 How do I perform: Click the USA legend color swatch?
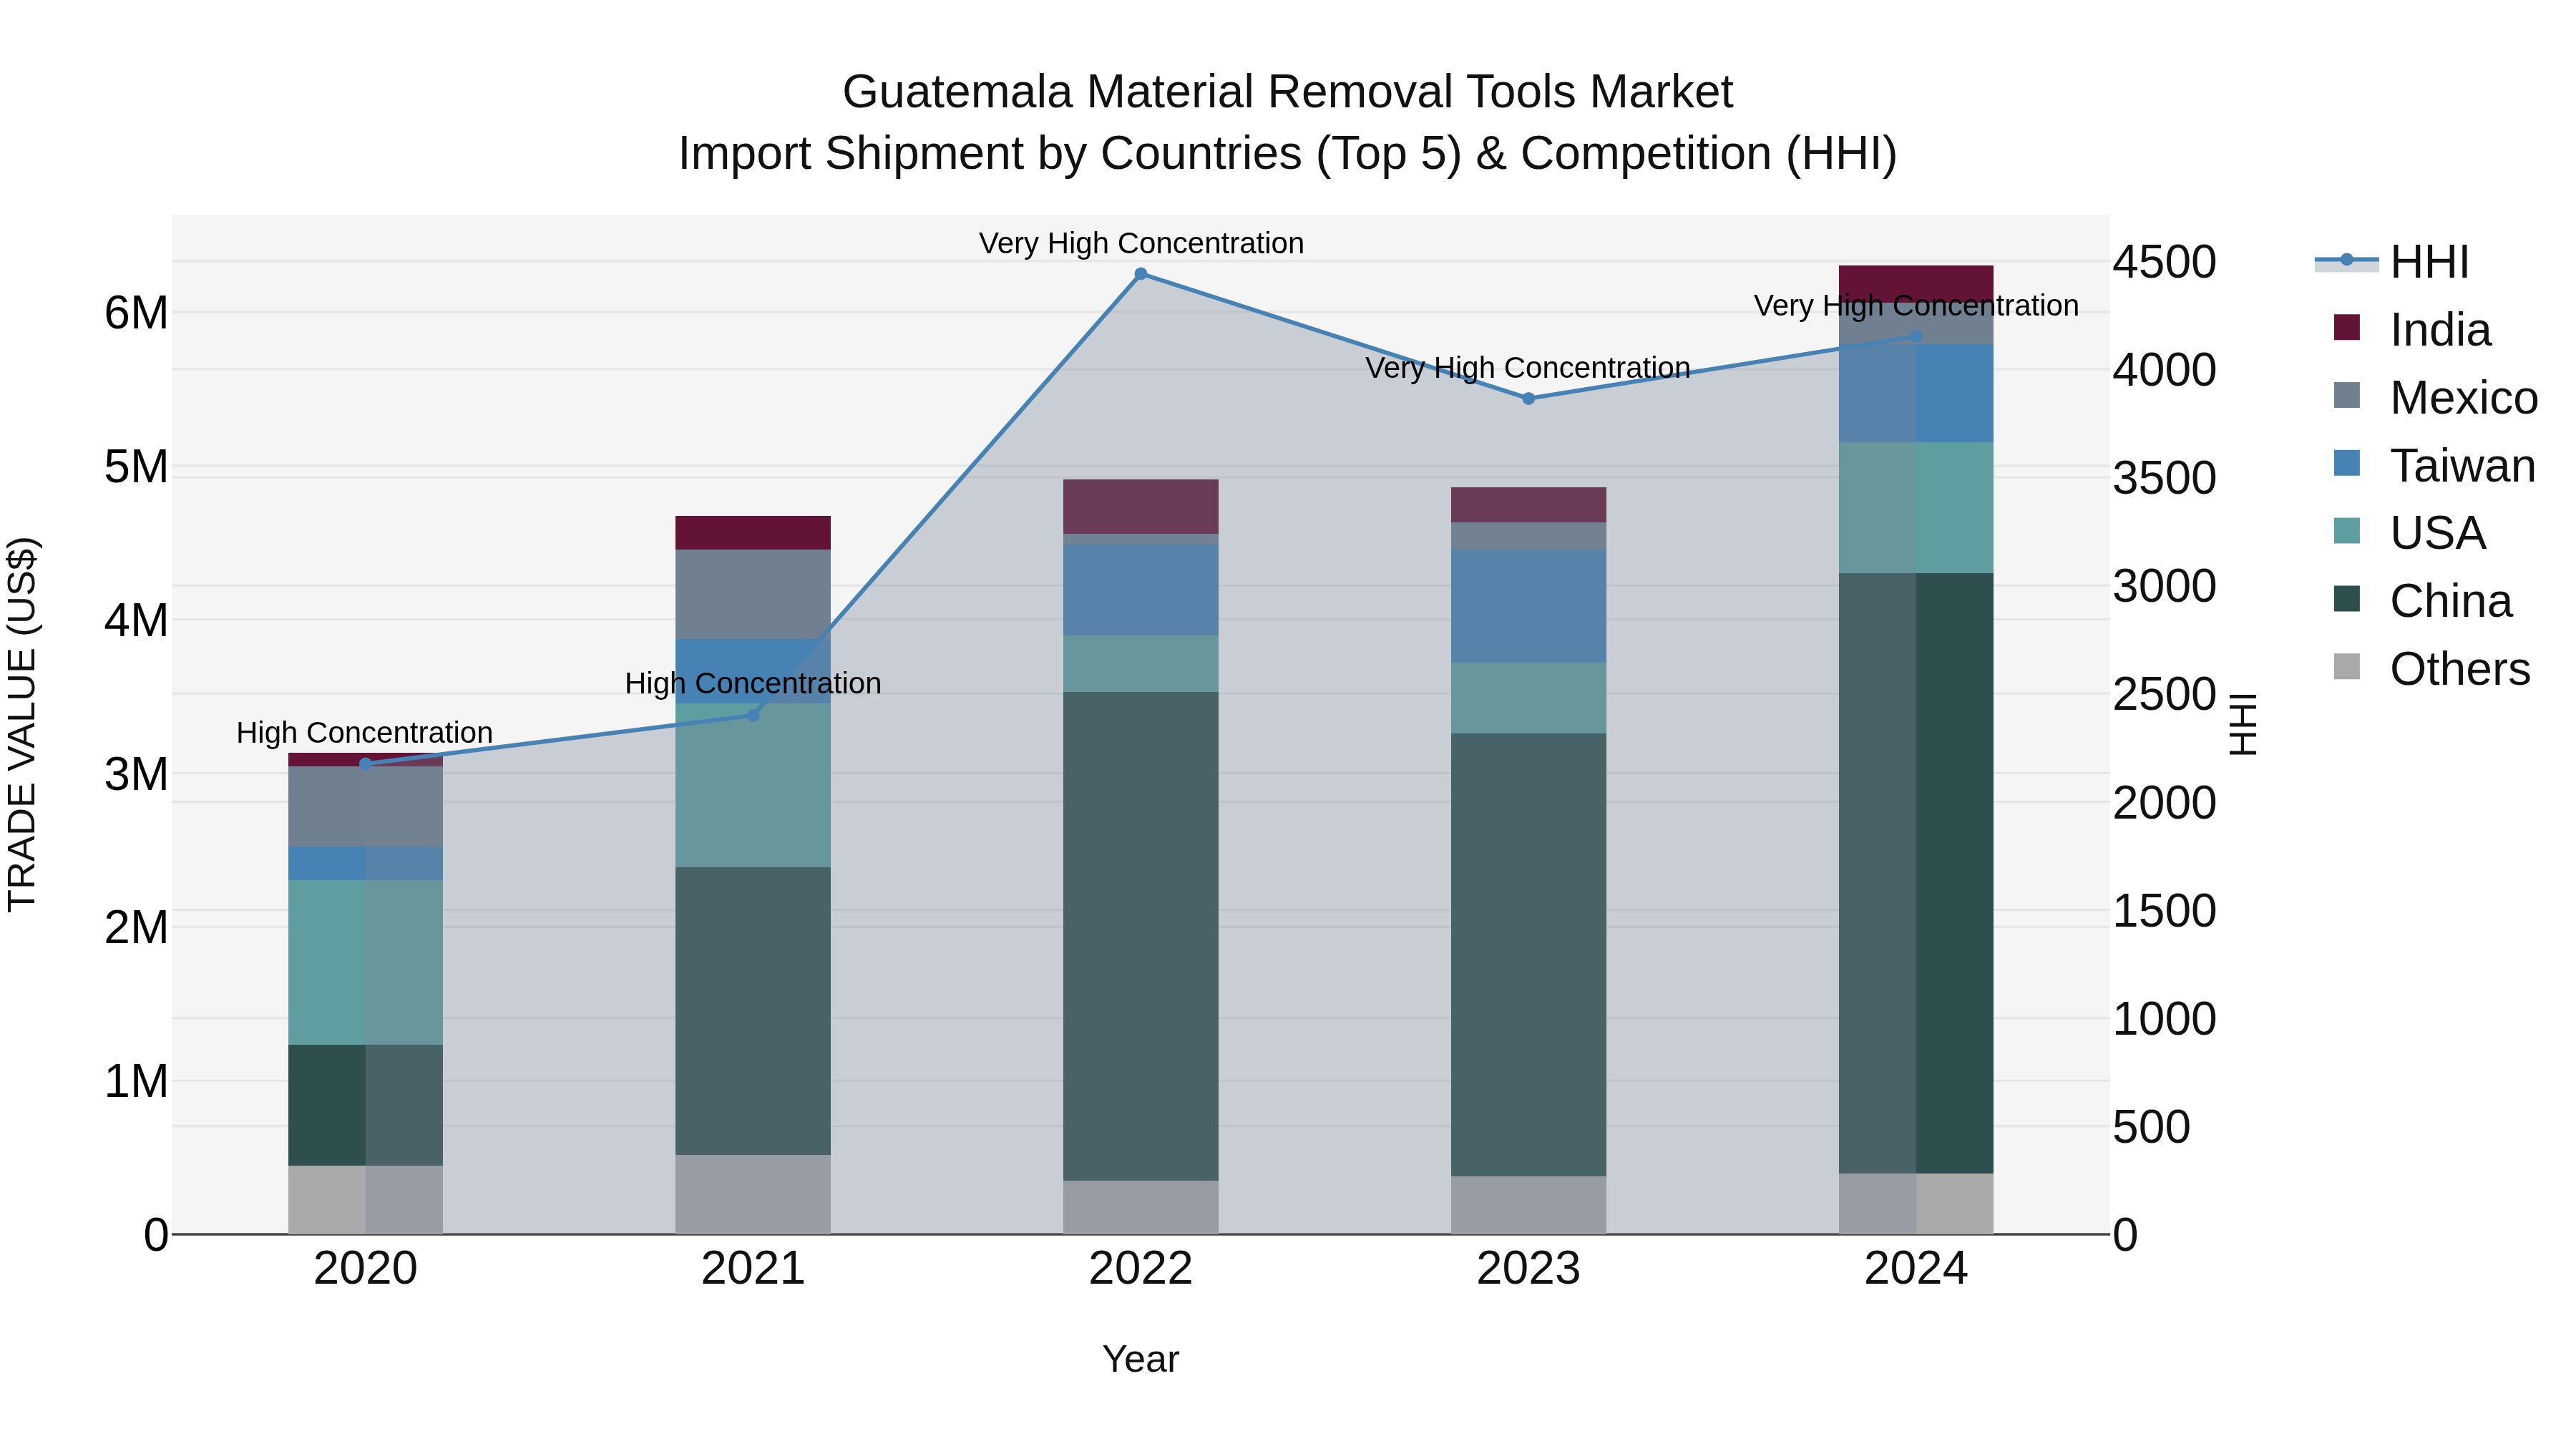[x=2346, y=531]
